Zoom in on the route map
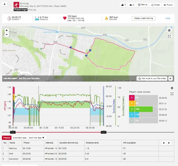Image resolution: width=178 pixels, height=166 pixels. [x=7, y=30]
